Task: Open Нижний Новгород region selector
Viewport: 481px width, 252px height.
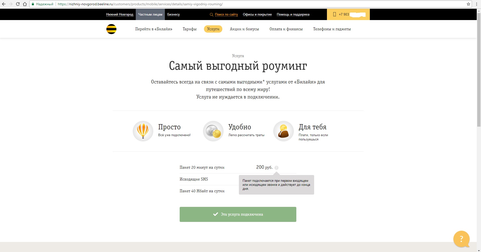Action: 120,15
